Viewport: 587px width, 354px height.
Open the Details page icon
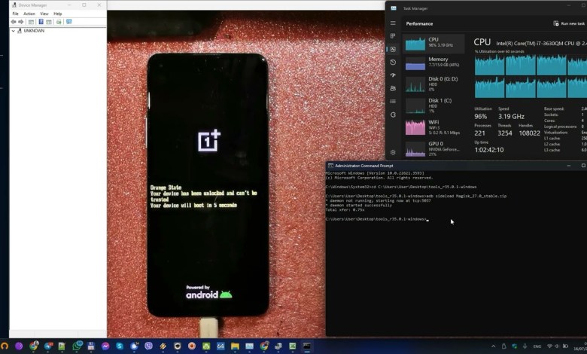pyautogui.click(x=393, y=101)
